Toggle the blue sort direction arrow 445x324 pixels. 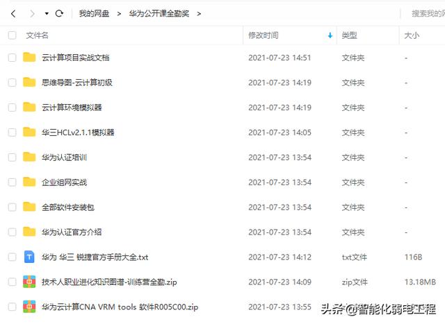pyautogui.click(x=330, y=35)
